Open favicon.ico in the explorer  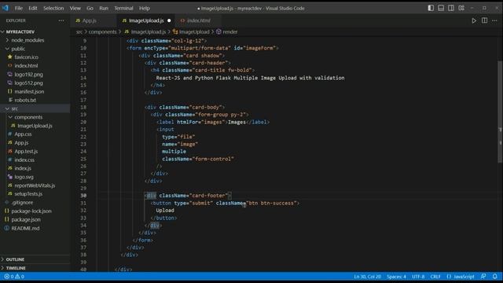pos(35,57)
